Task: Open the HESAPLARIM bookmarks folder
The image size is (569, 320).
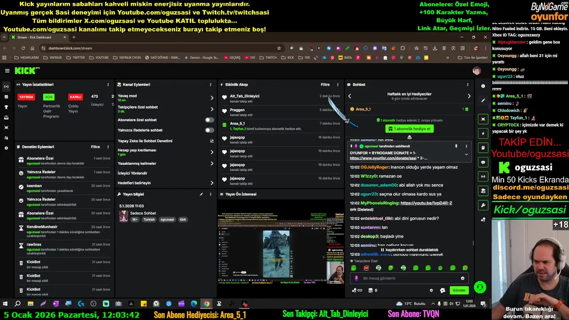Action: point(26,57)
